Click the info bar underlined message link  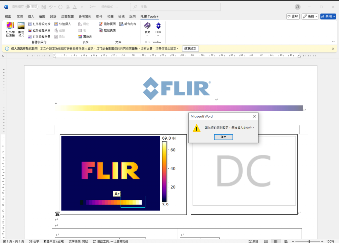point(109,49)
